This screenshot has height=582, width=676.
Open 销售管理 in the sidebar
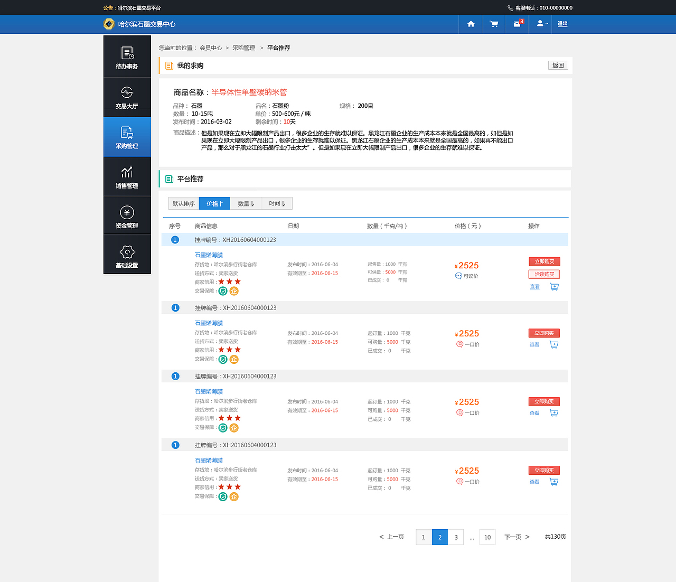pos(127,177)
